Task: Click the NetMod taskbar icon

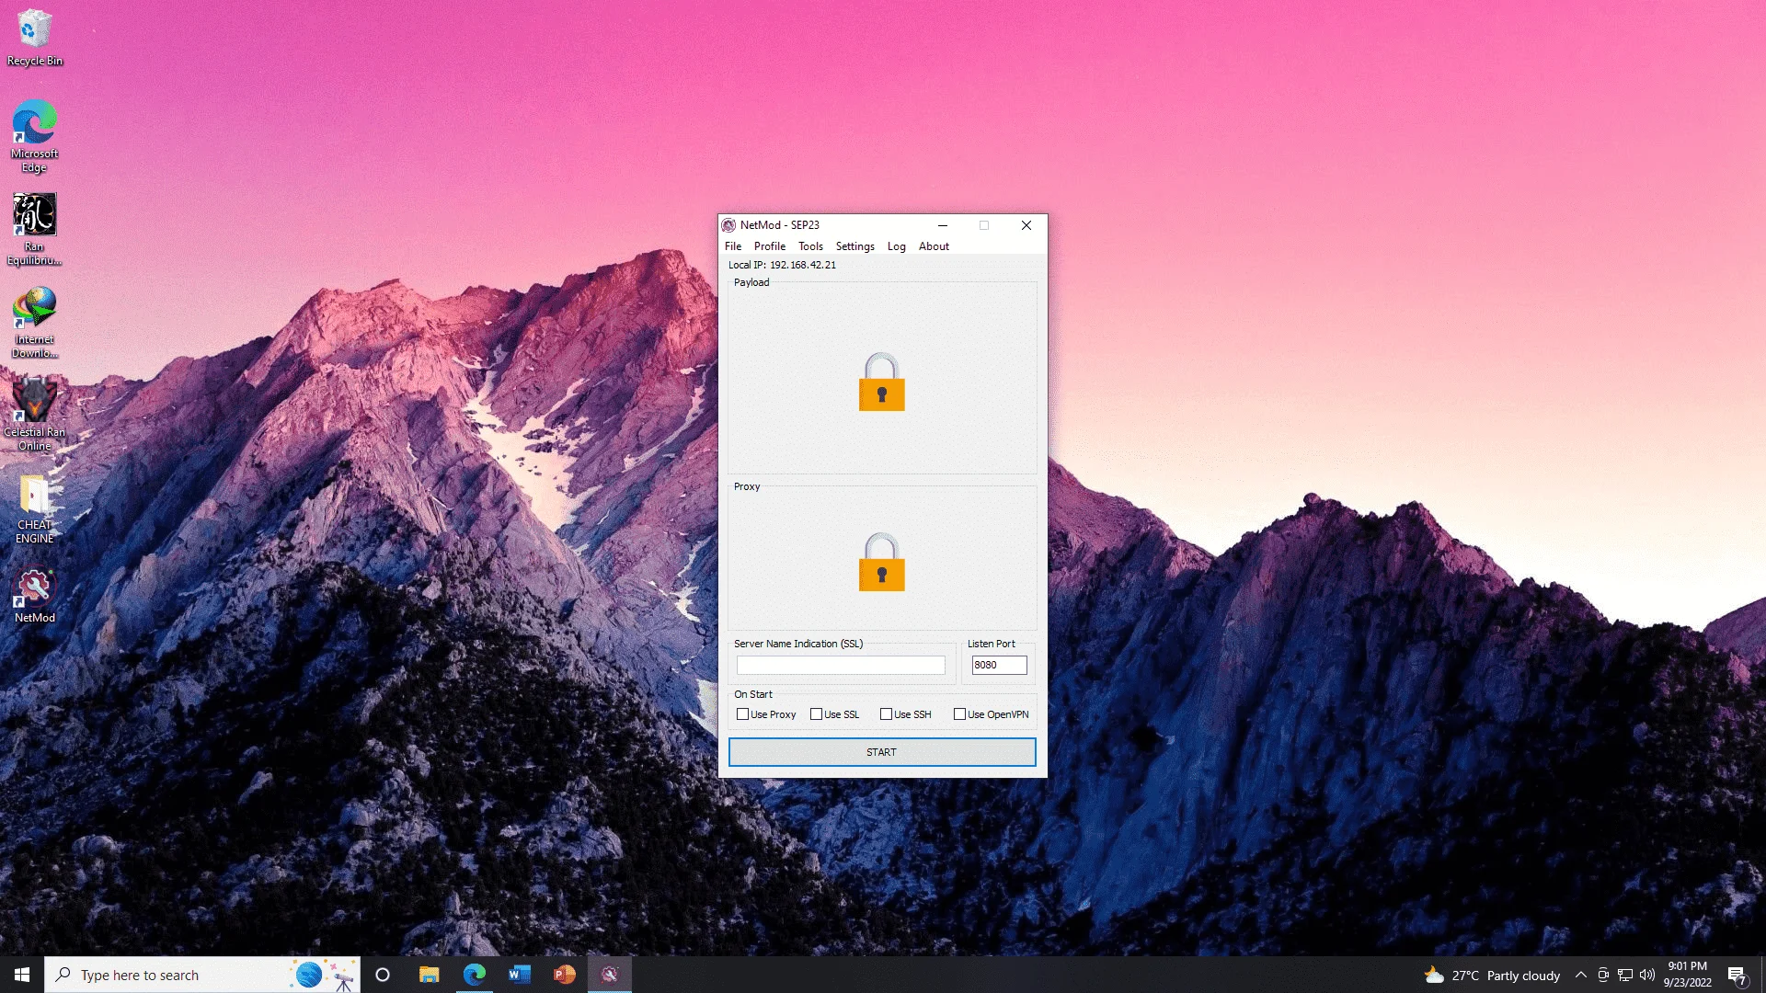Action: pyautogui.click(x=609, y=975)
